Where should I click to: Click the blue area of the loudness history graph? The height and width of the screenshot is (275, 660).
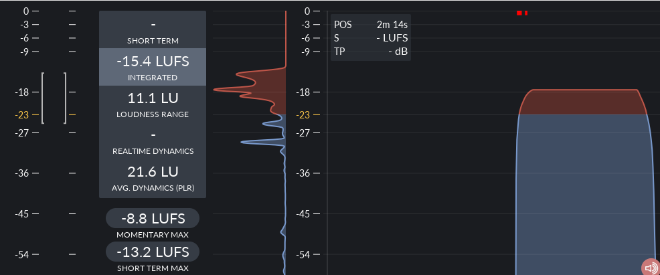[582, 194]
